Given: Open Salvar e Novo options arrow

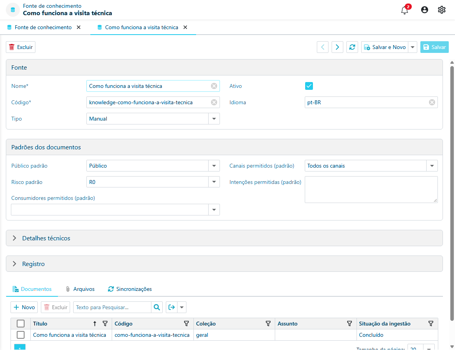Looking at the screenshot, I should click(412, 47).
